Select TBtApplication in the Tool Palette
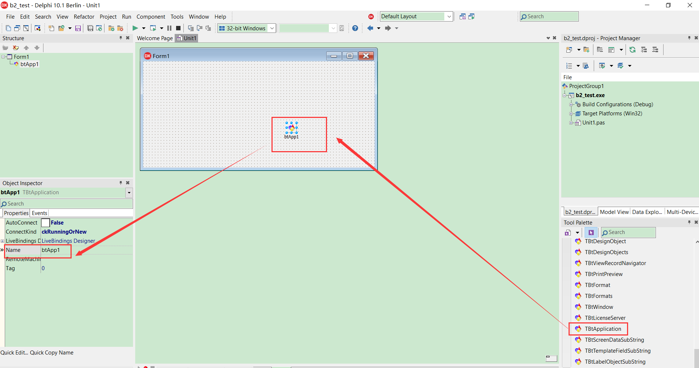 click(x=603, y=329)
